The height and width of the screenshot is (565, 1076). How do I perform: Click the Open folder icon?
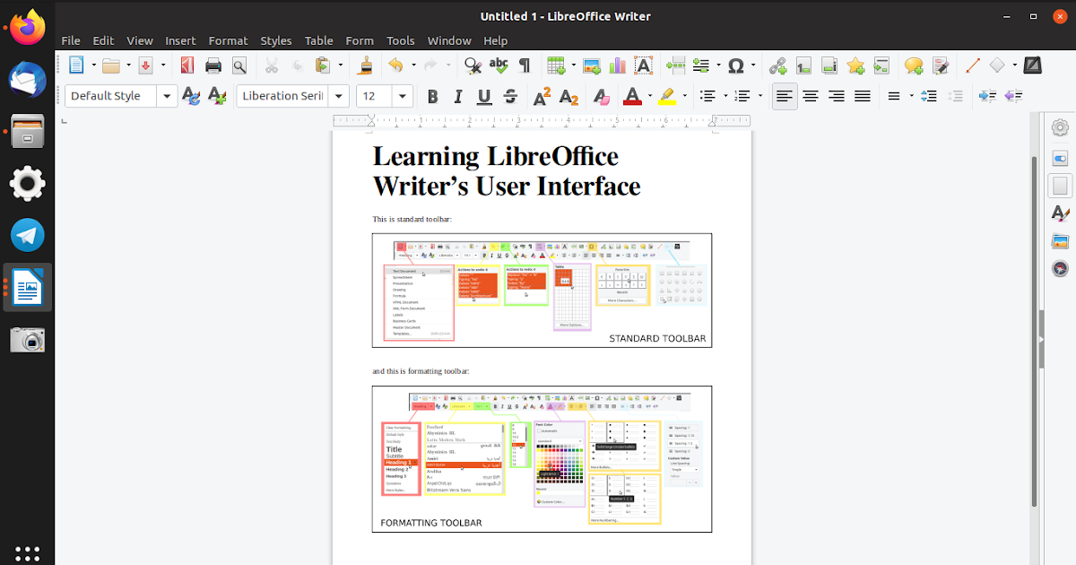(x=111, y=65)
